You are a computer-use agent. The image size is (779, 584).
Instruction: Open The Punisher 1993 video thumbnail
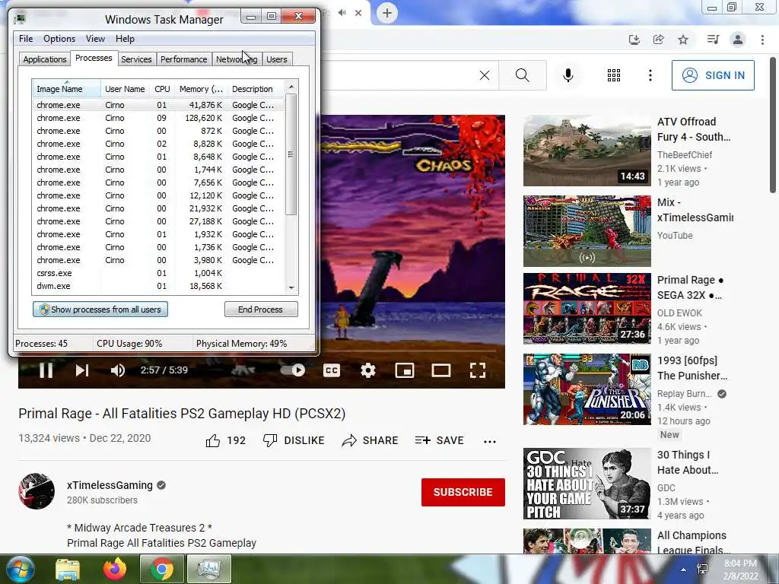pos(587,389)
